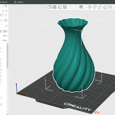
Task: Open the variable layer height tool
Action: click(81, 7)
